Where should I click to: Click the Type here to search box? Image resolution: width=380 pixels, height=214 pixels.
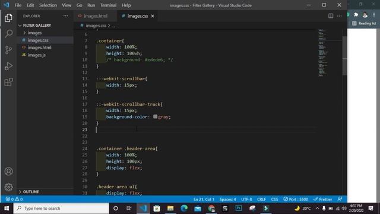click(61, 208)
